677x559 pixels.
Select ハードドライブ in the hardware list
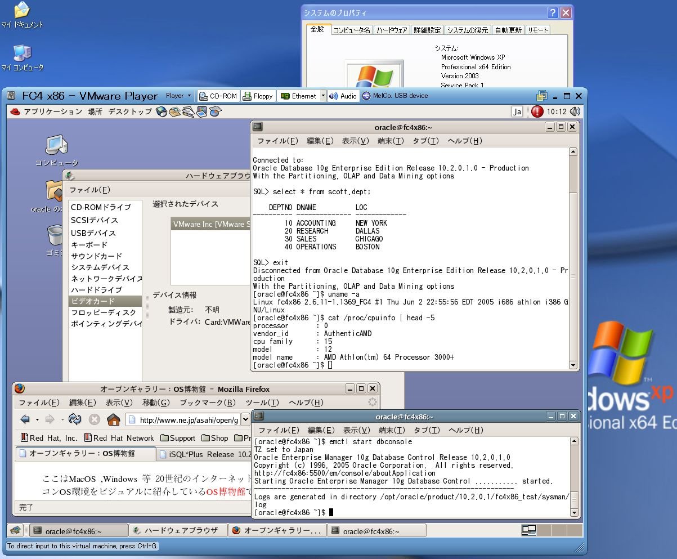pos(96,290)
